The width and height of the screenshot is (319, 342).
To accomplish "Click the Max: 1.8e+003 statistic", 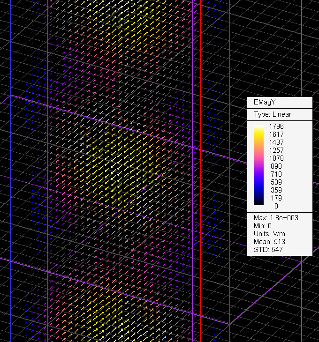I will [275, 218].
